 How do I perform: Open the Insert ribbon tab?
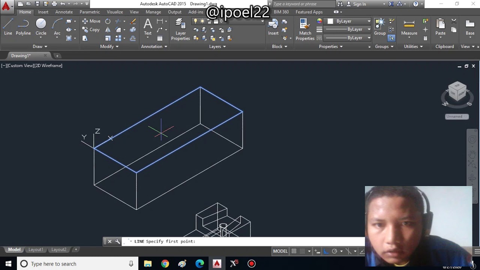tap(43, 12)
